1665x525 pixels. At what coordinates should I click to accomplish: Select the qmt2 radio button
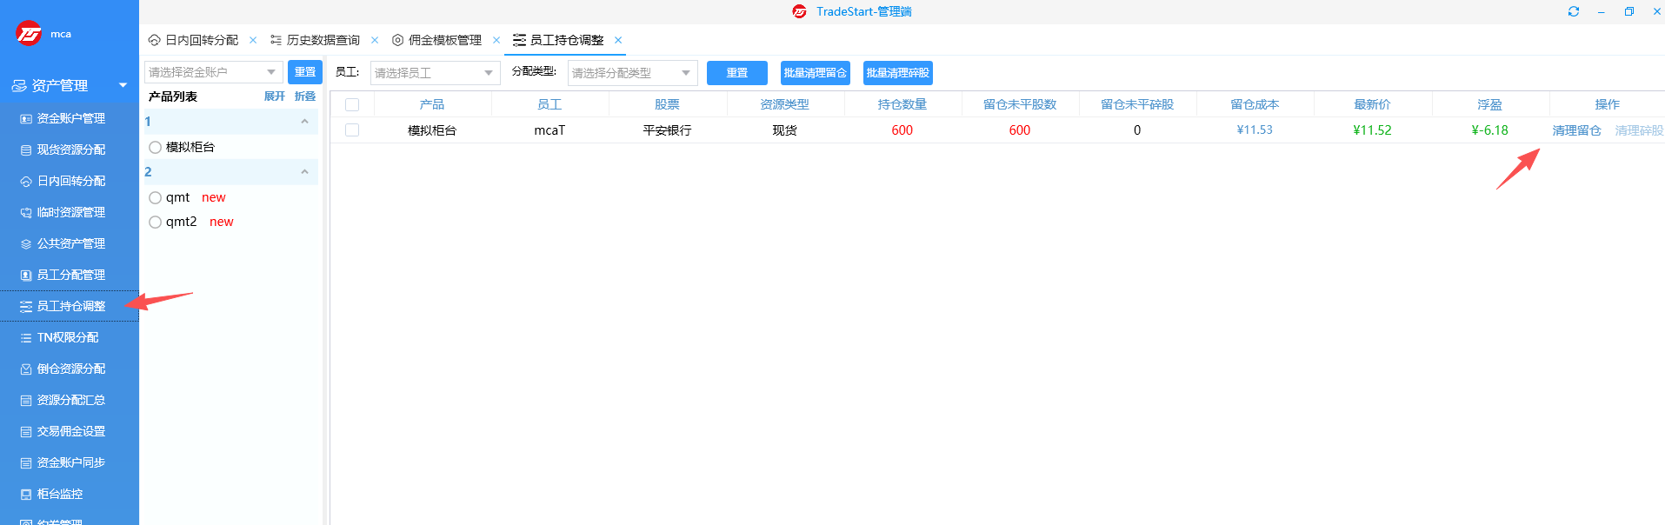point(155,223)
